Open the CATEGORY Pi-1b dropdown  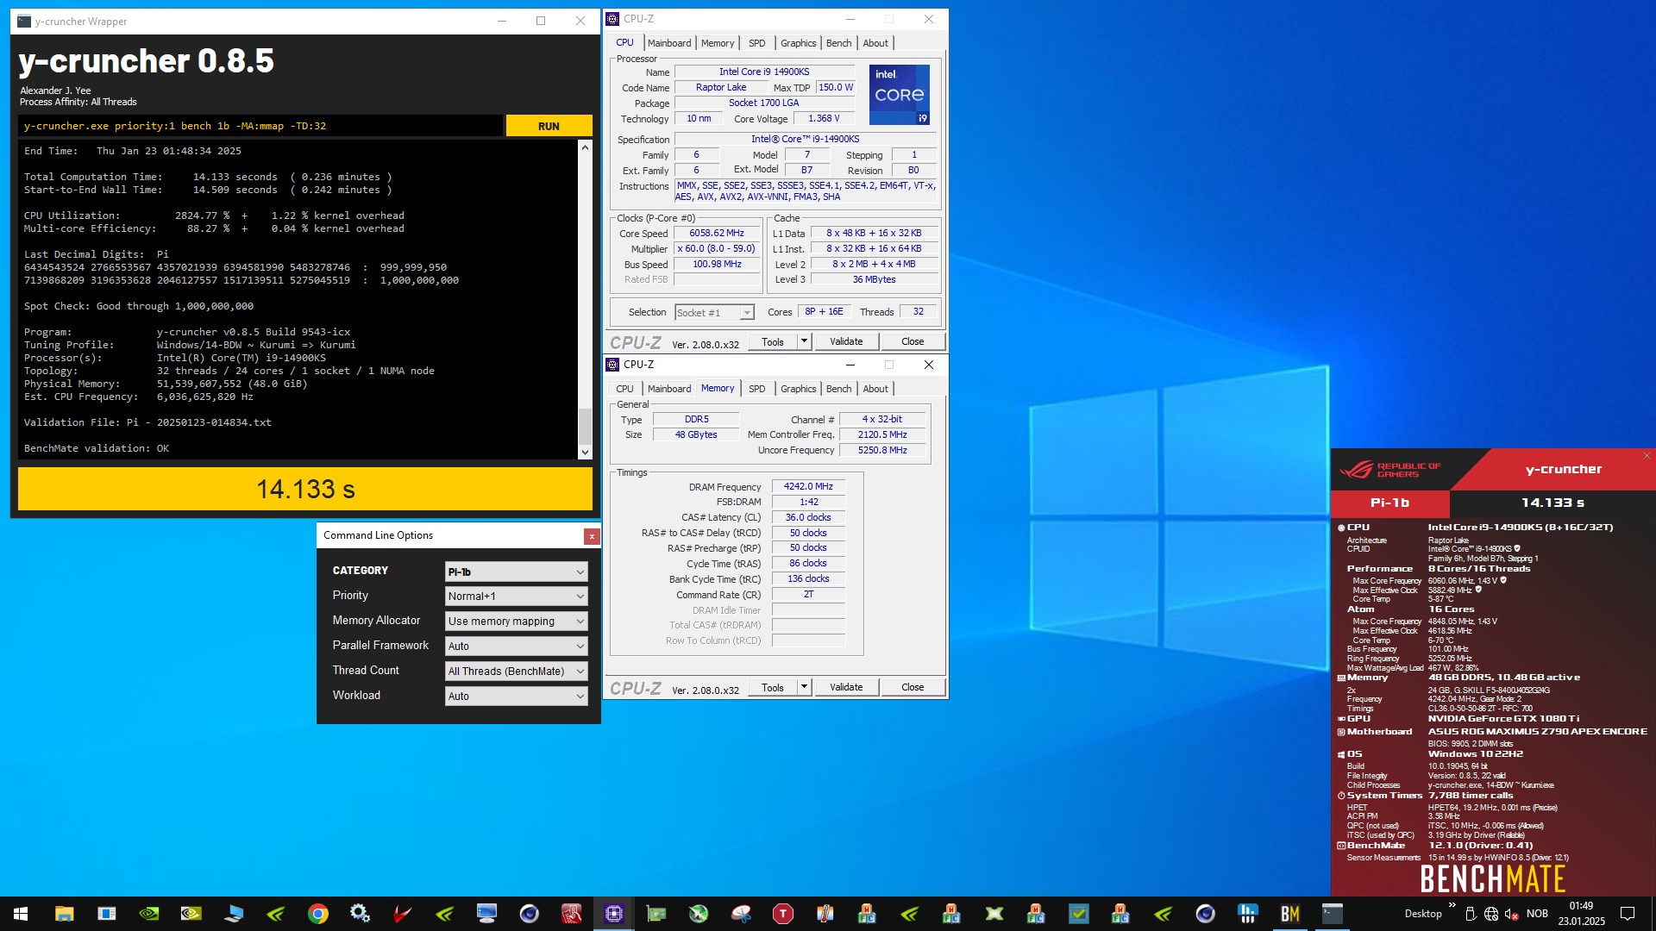click(x=516, y=572)
